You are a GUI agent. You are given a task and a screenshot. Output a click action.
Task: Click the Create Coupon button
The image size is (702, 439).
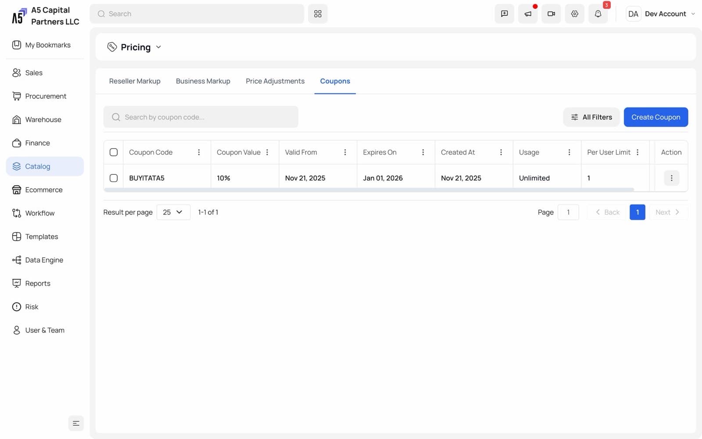(656, 117)
